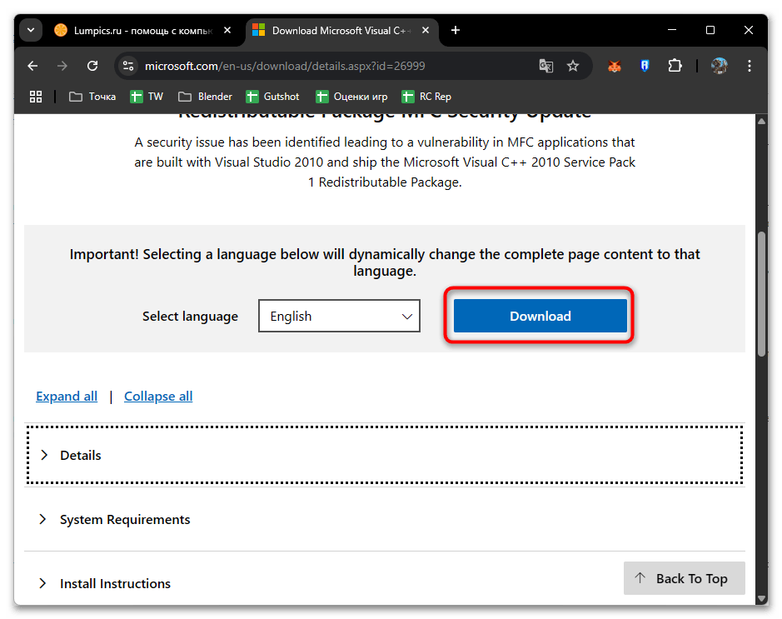
Task: Open a new browser tab
Action: [x=456, y=31]
